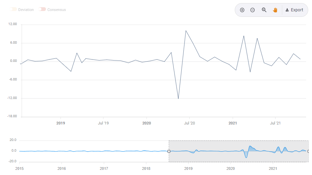Viewport: 312px width, 175px height.
Task: Click the zoom in plus icon
Action: [x=242, y=10]
